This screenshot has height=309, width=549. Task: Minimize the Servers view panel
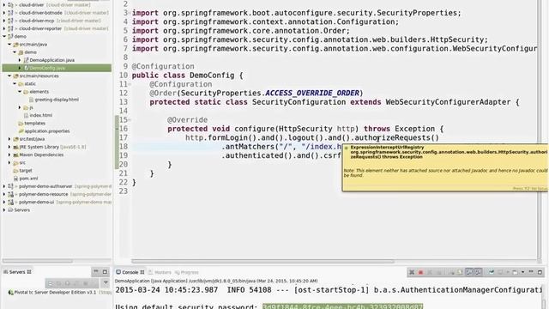click(x=96, y=271)
